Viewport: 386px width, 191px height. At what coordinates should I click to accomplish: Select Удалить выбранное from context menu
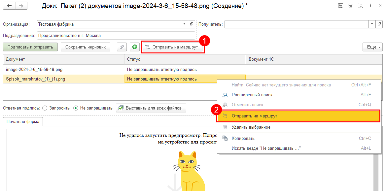pyautogui.click(x=251, y=127)
